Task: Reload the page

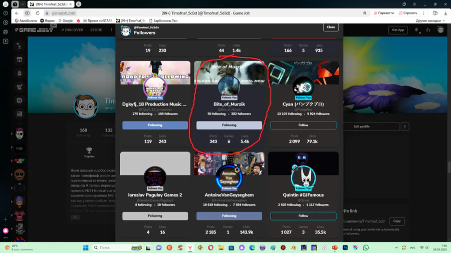Action: 38,13
